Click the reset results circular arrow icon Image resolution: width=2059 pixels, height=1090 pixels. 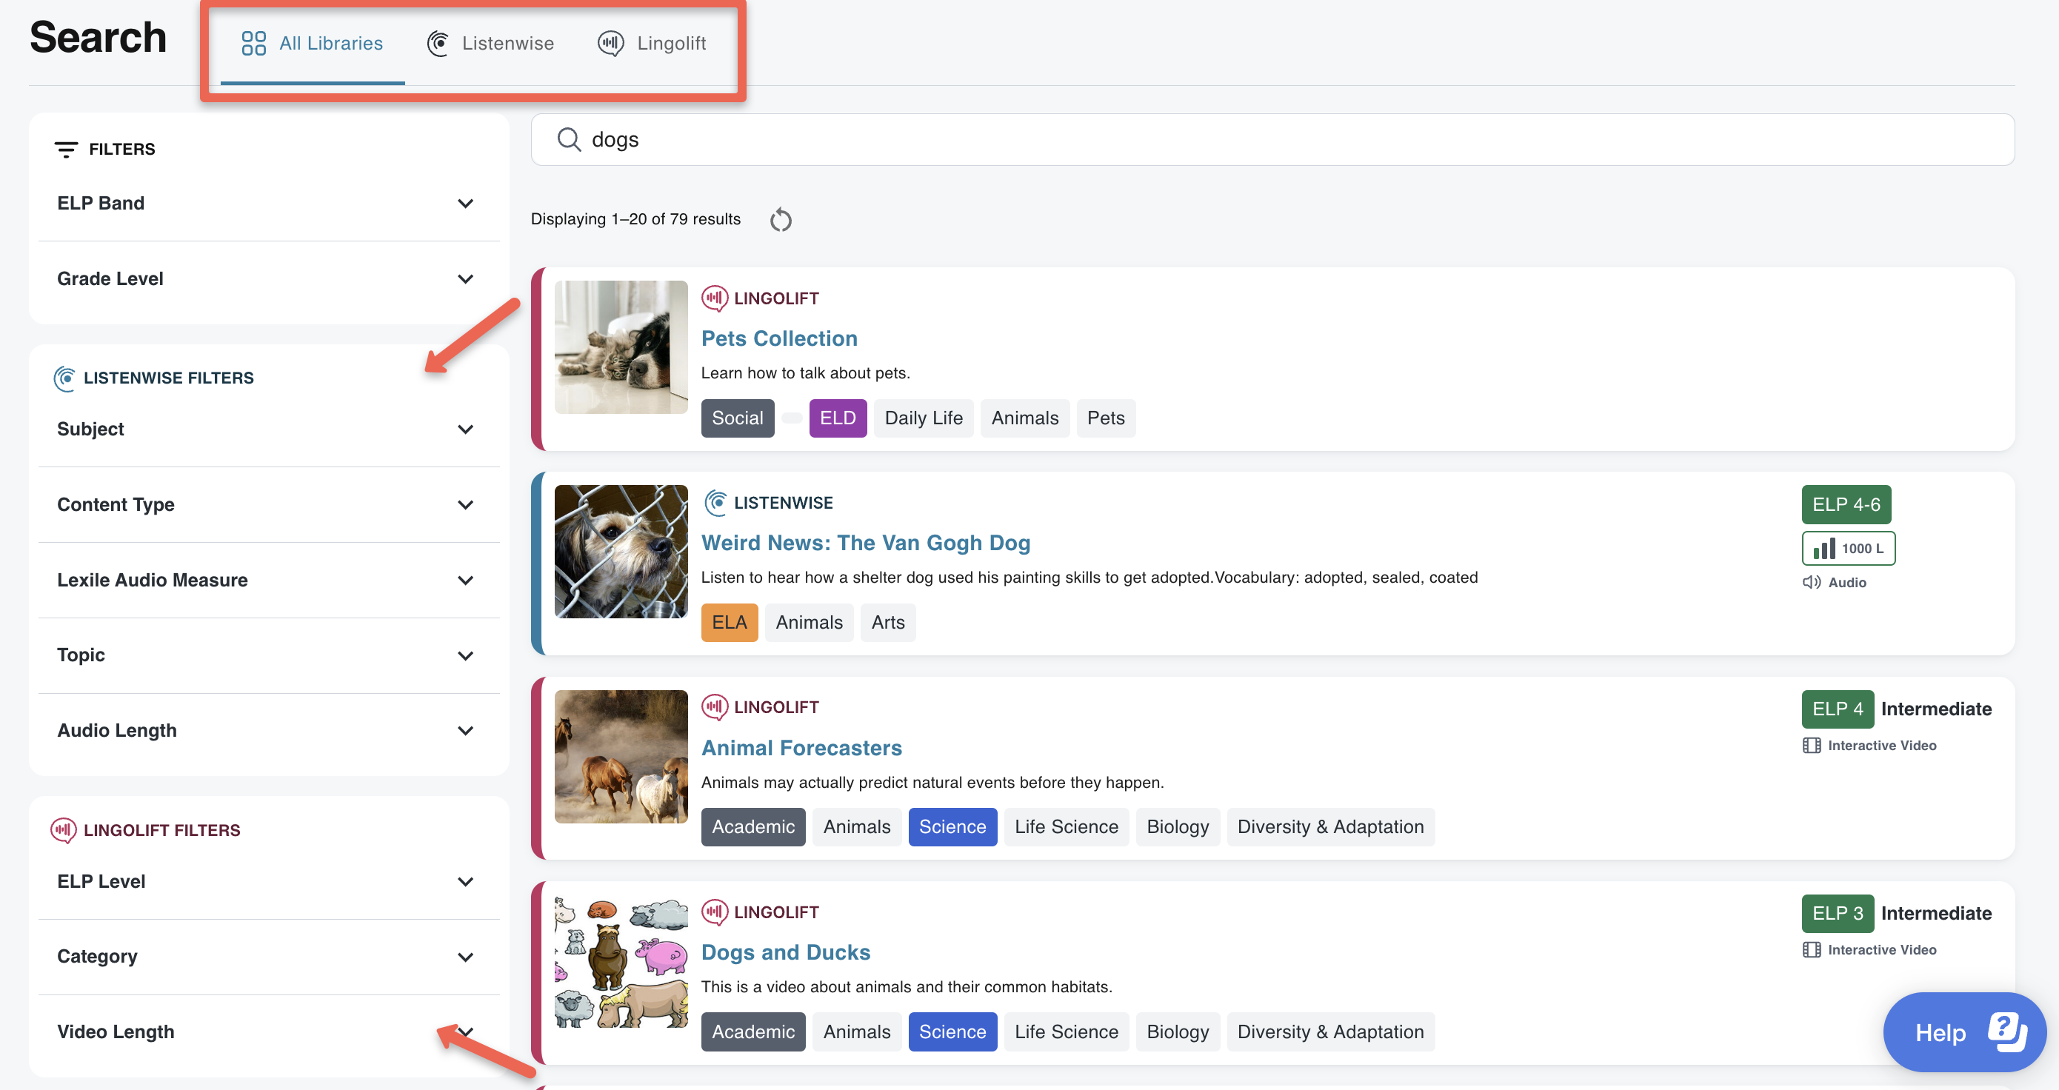coord(781,220)
